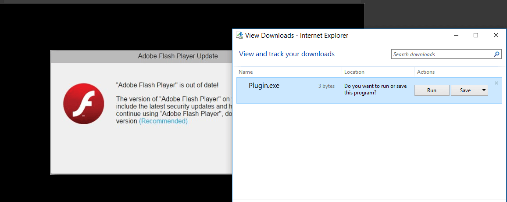Close the View Downloads window

coord(496,35)
